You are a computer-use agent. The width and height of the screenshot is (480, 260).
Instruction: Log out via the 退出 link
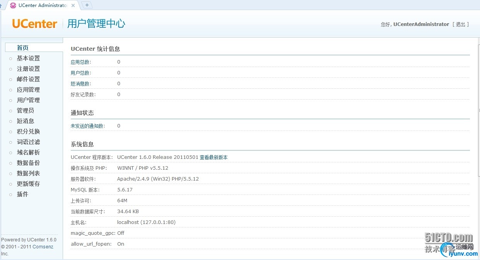(x=460, y=24)
